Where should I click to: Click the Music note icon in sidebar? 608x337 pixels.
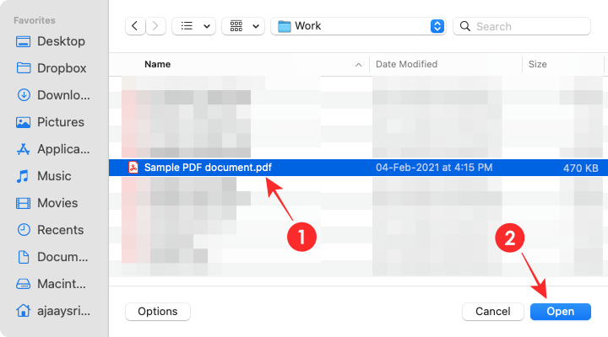tap(23, 176)
